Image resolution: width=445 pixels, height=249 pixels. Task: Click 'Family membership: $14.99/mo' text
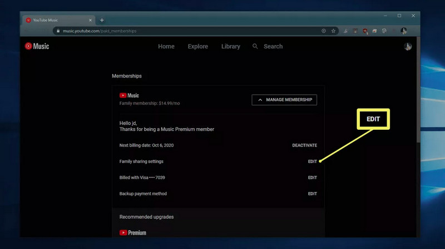click(150, 103)
